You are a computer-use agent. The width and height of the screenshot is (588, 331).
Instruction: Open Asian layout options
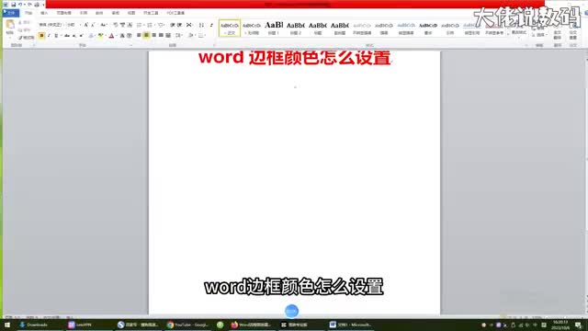[190, 25]
